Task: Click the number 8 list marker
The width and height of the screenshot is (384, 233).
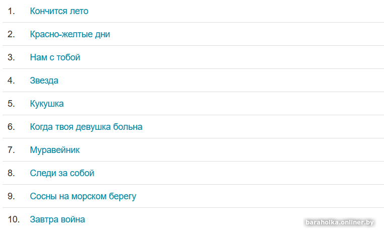Action: point(11,173)
